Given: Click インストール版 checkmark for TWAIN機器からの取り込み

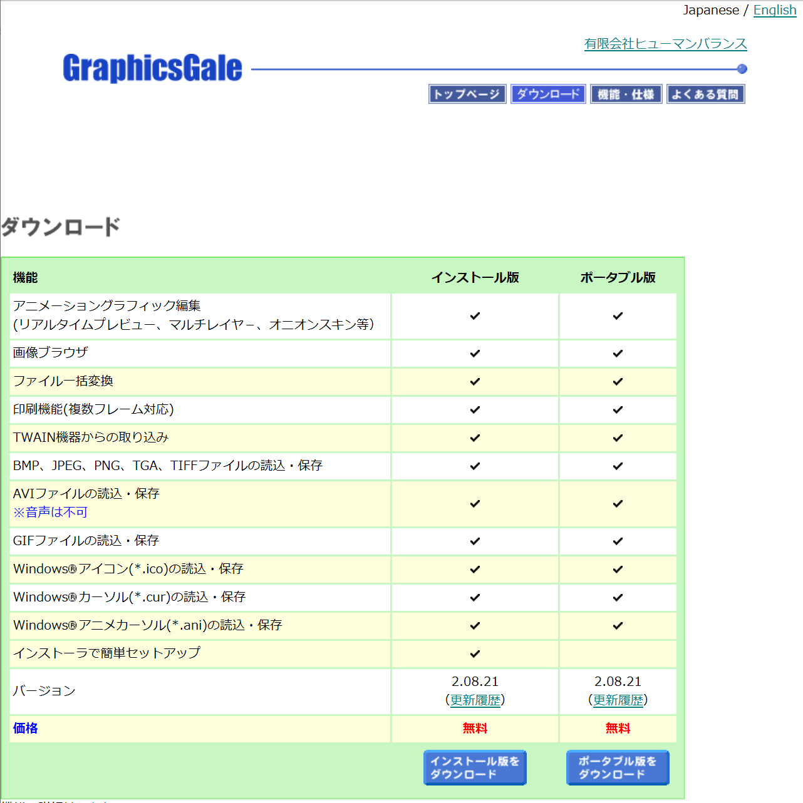Looking at the screenshot, I should click(x=475, y=438).
